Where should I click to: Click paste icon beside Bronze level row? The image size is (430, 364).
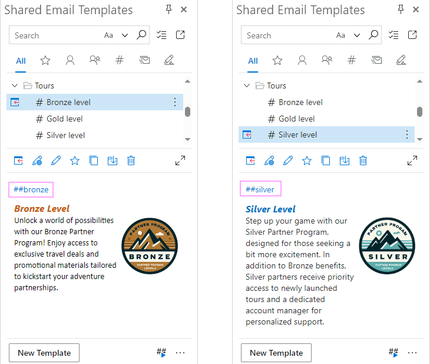[x=15, y=102]
